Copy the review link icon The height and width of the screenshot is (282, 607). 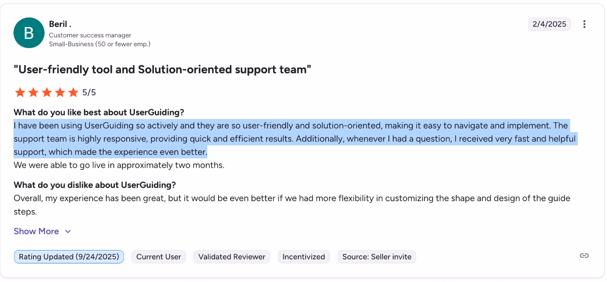point(584,255)
